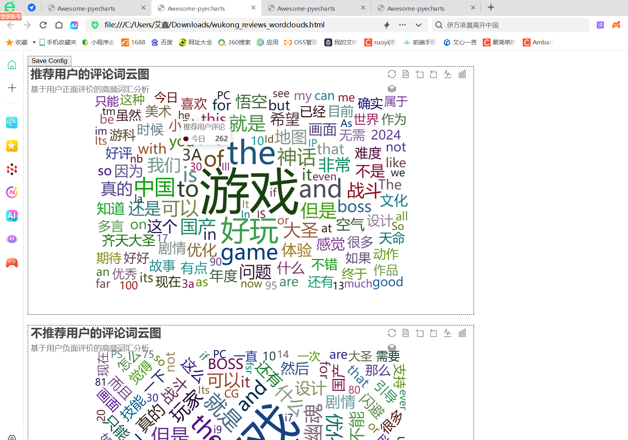Click the search box with 伊万凌晨离开中国
This screenshot has height=440, width=628.
(x=511, y=25)
